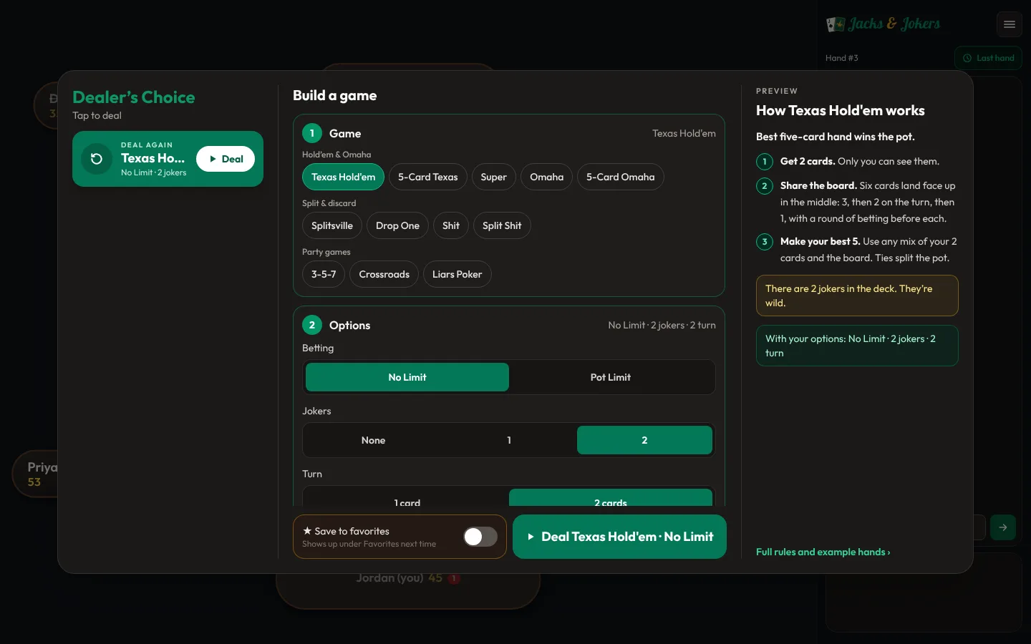
Task: Set Jokers to 1
Action: click(x=509, y=440)
